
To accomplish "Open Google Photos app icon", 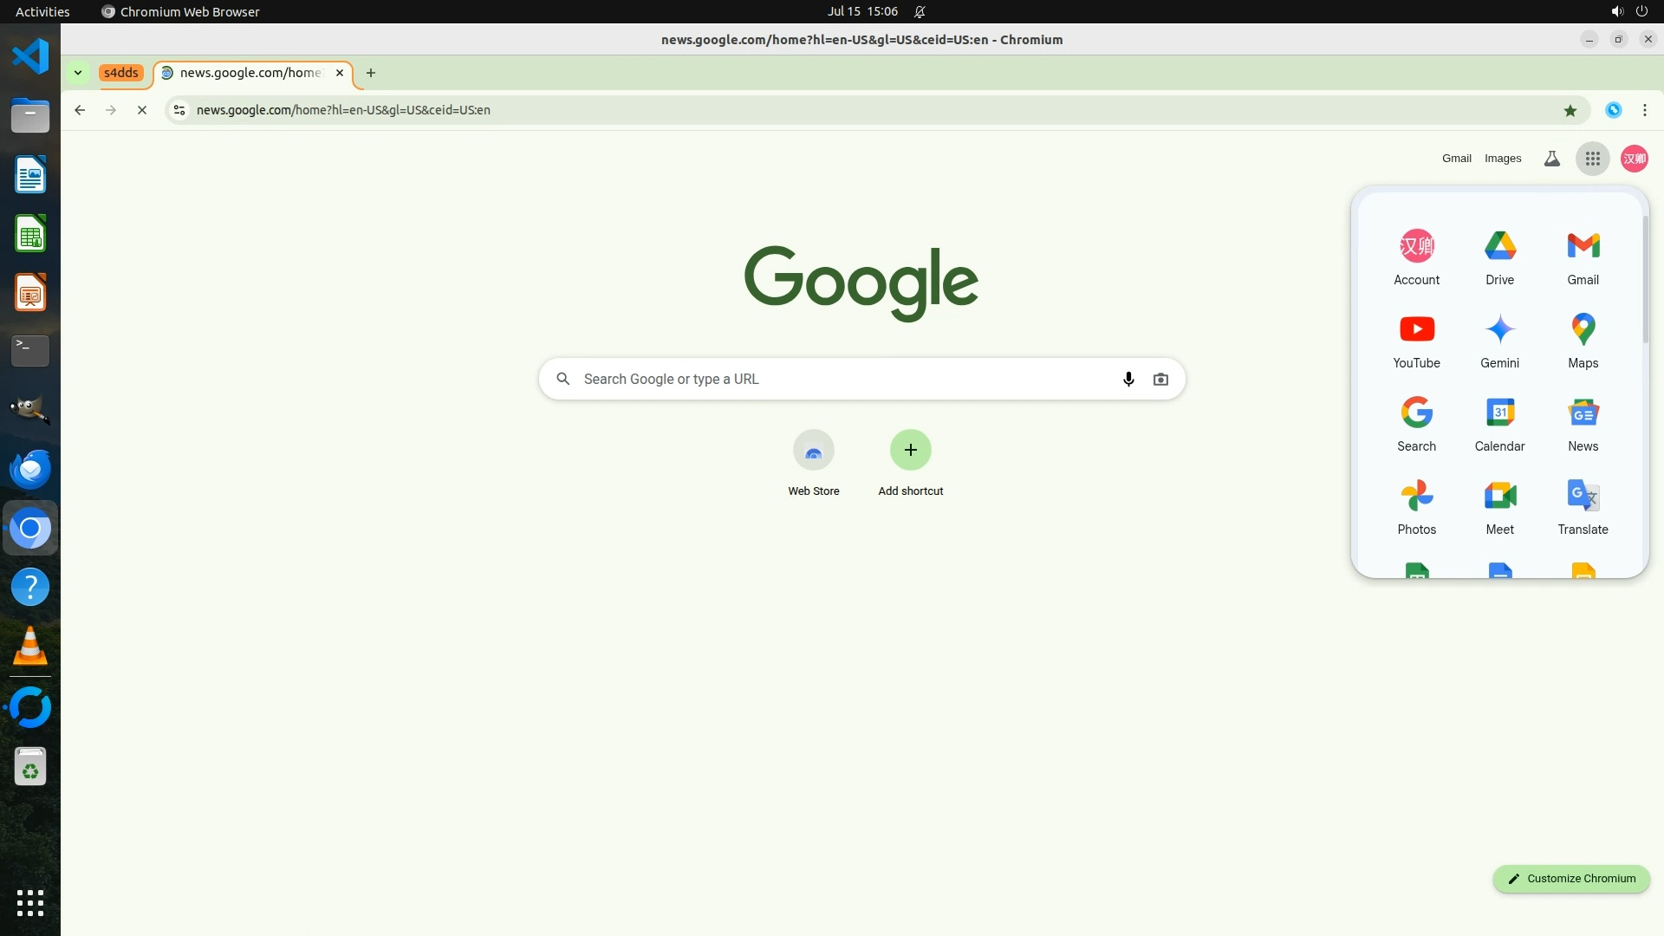I will 1416,506.
